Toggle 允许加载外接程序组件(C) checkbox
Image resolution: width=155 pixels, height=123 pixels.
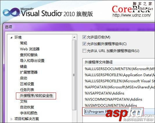[84, 44]
